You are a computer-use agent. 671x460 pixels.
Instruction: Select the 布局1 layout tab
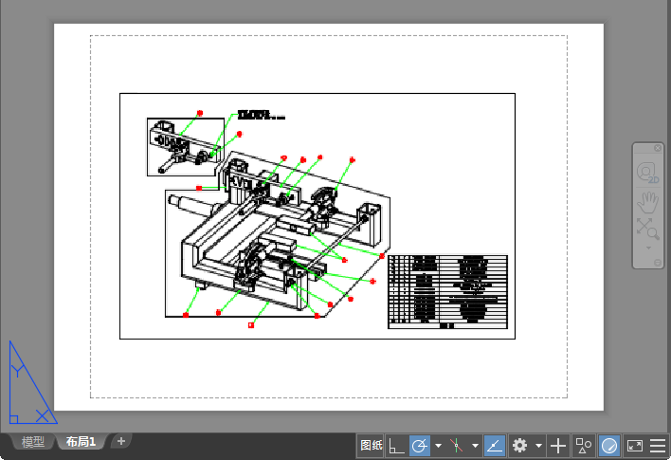pos(81,442)
